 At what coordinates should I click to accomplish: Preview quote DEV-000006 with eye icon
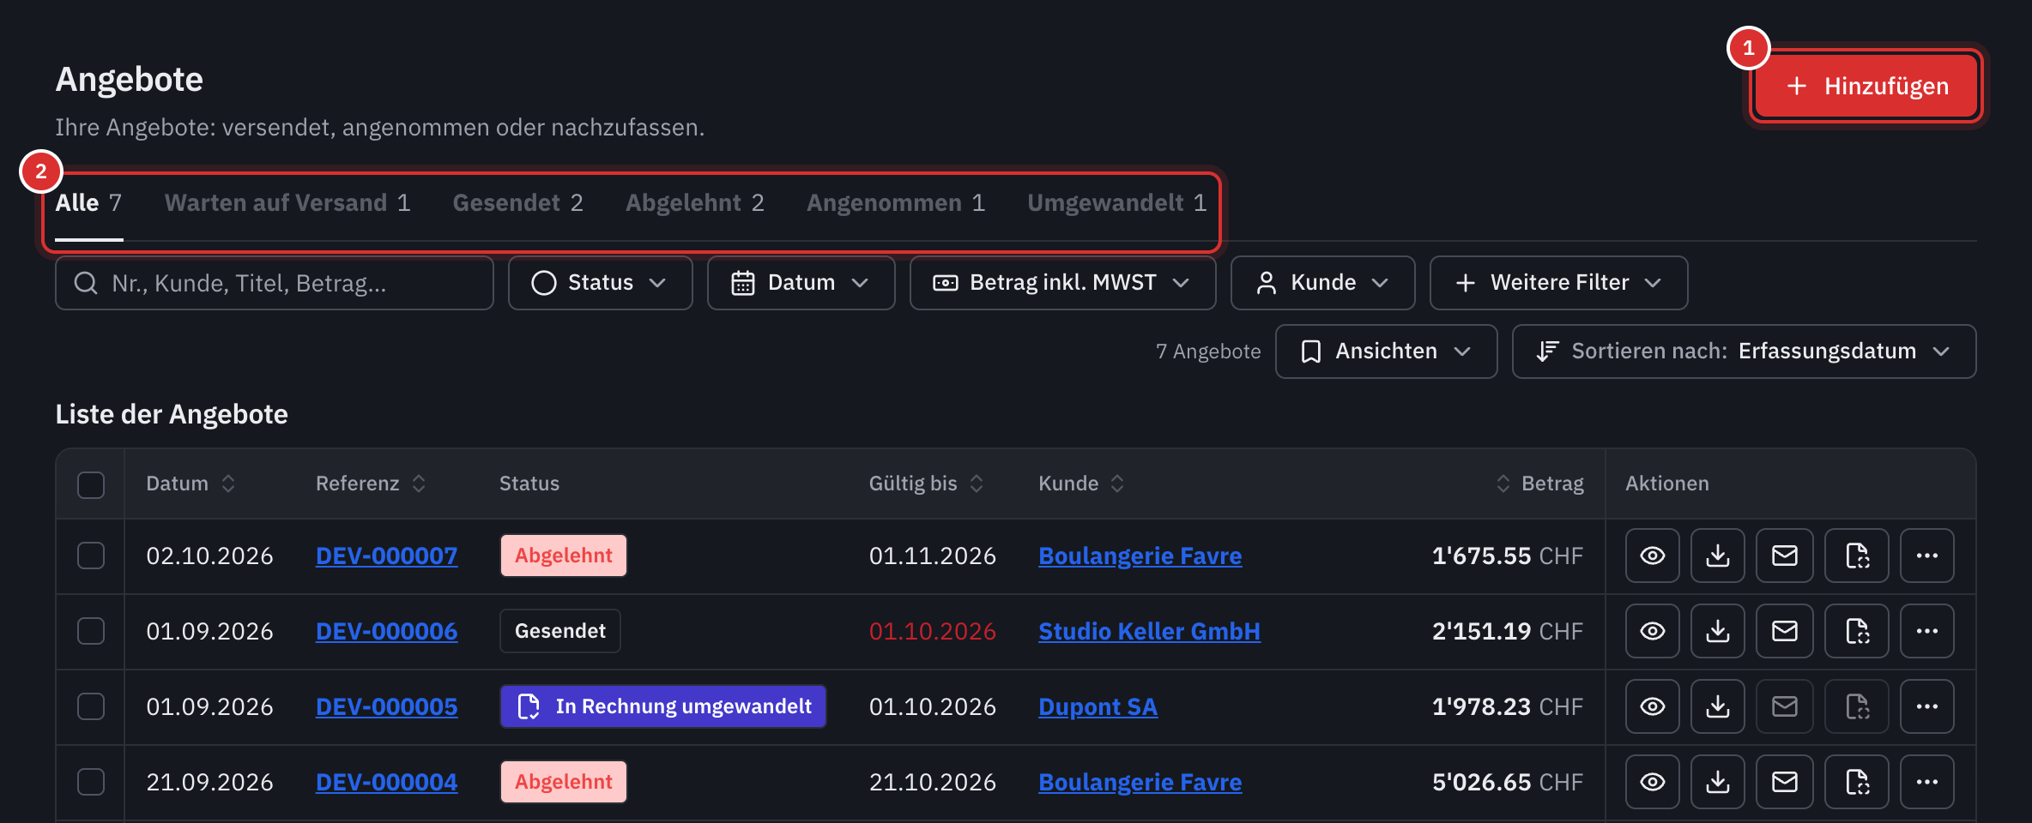coord(1652,631)
